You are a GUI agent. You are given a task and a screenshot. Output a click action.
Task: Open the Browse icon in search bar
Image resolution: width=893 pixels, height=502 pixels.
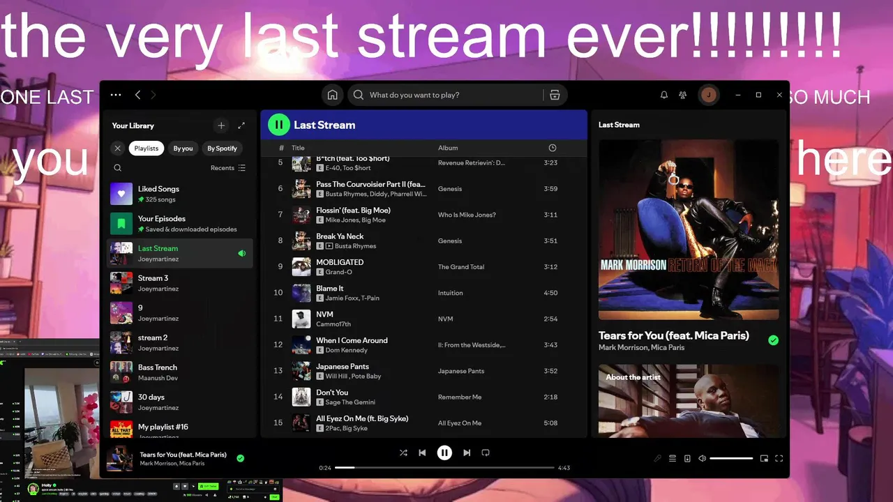tap(555, 95)
